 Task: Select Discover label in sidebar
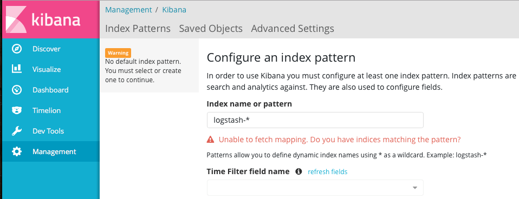[47, 49]
